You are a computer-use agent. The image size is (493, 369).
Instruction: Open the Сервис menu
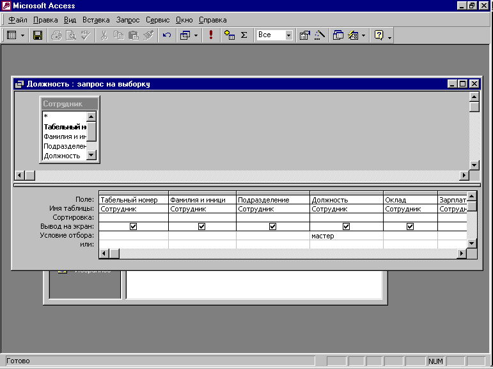point(157,20)
